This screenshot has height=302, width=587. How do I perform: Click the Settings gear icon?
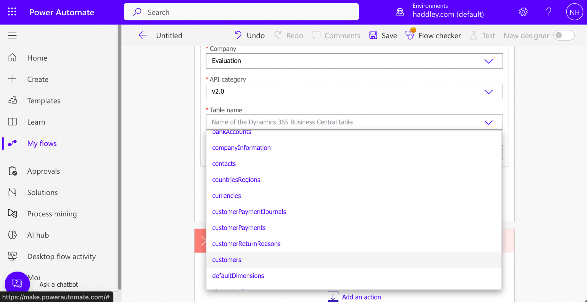coord(523,12)
